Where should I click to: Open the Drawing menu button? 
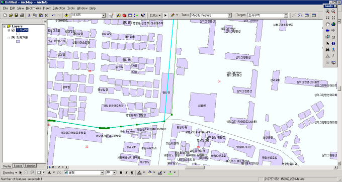click(10, 172)
